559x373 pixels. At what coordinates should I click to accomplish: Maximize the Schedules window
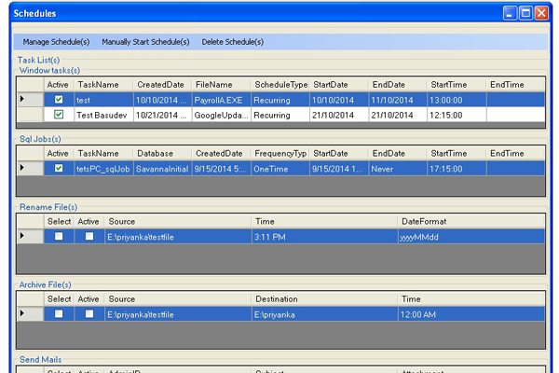[x=525, y=13]
